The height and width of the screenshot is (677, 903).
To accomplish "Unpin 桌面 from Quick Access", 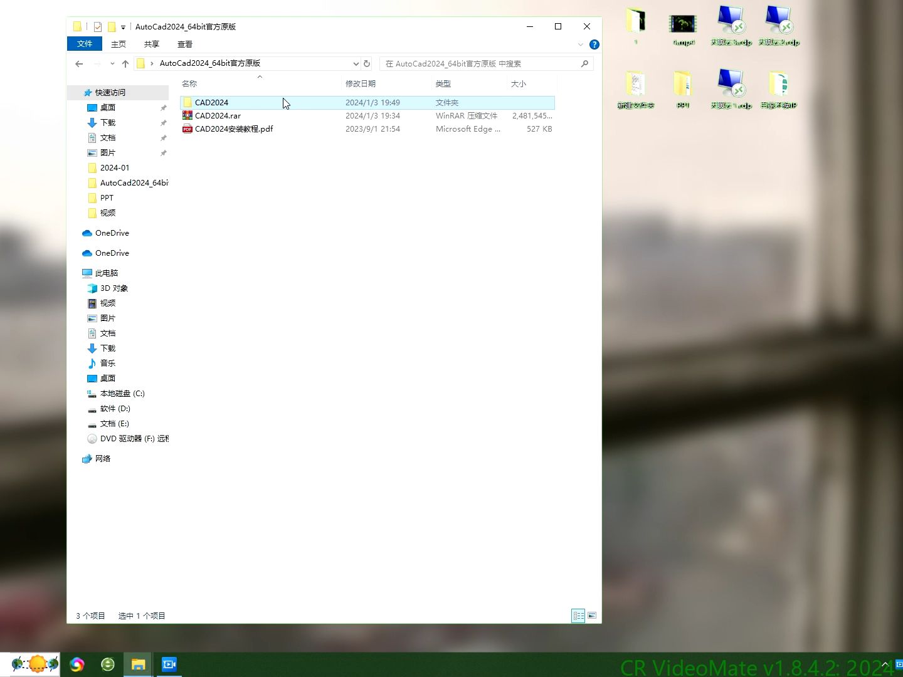I will 163,107.
